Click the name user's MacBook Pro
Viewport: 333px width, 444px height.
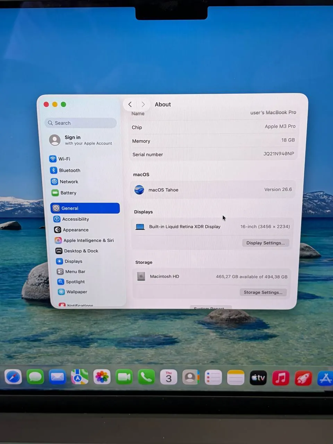[x=273, y=112]
